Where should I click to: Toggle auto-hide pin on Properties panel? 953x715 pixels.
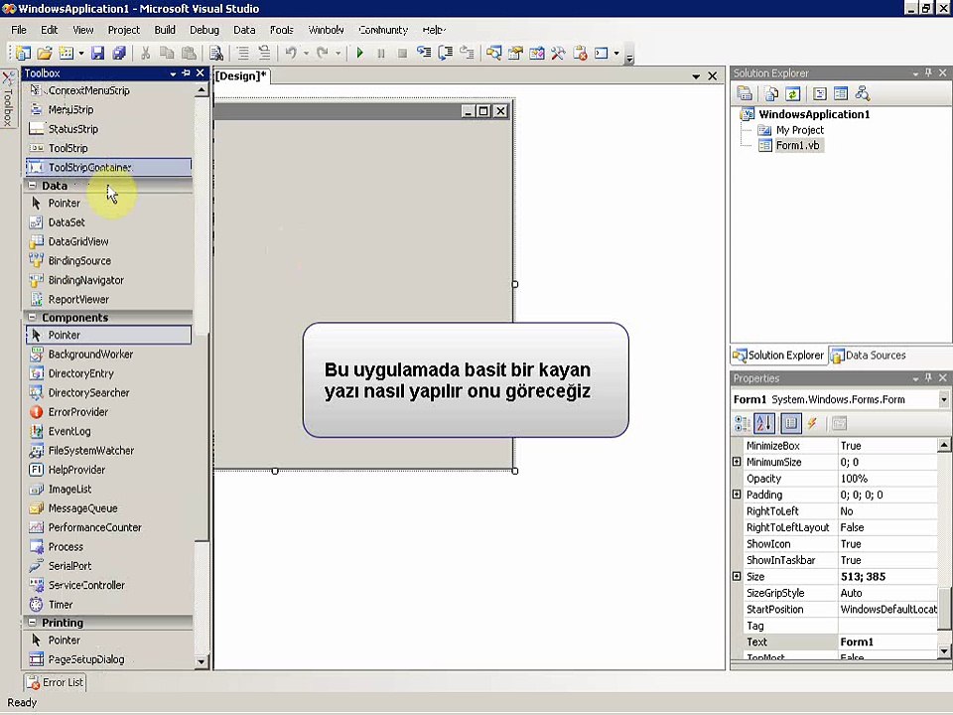tap(929, 378)
